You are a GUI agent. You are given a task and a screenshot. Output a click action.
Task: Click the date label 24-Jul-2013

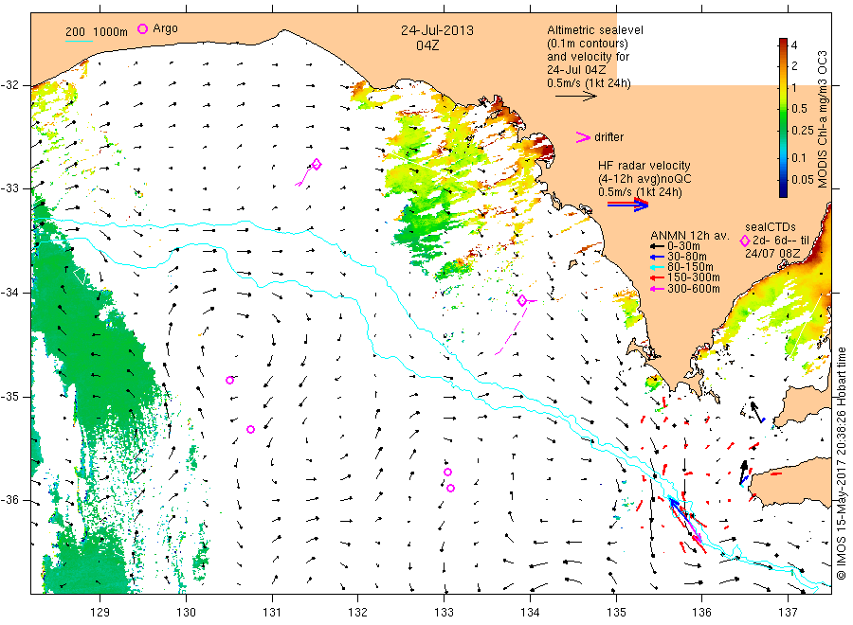click(x=437, y=30)
